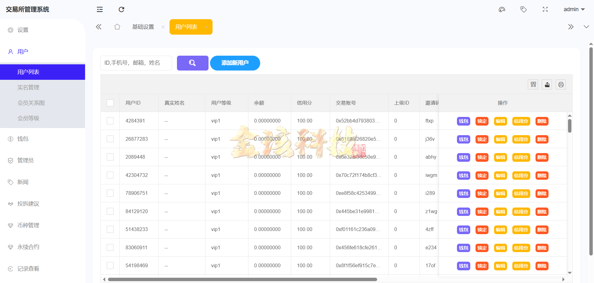Type in the ID search input field
The height and width of the screenshot is (283, 594).
coord(136,63)
